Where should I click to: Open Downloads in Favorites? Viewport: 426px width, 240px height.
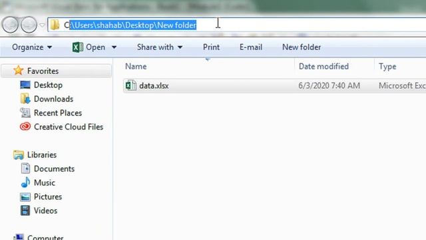coord(53,99)
